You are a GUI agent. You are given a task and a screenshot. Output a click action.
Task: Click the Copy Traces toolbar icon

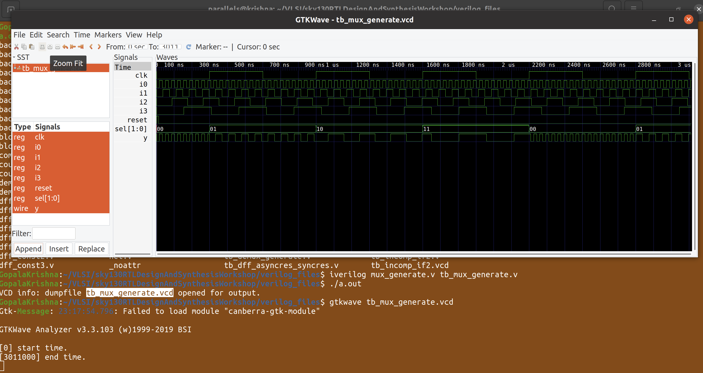click(24, 47)
